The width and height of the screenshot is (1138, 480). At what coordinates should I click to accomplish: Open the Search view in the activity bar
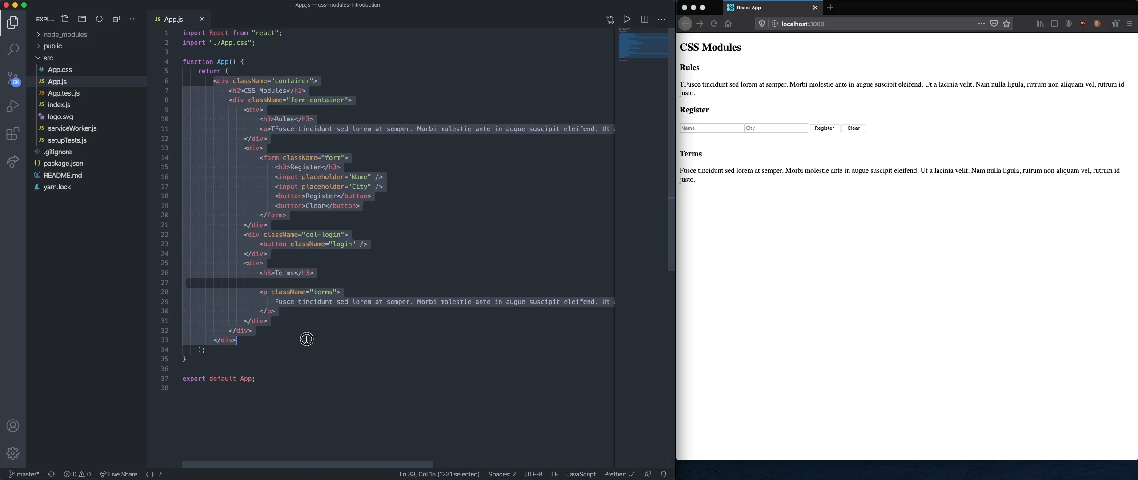tap(13, 50)
